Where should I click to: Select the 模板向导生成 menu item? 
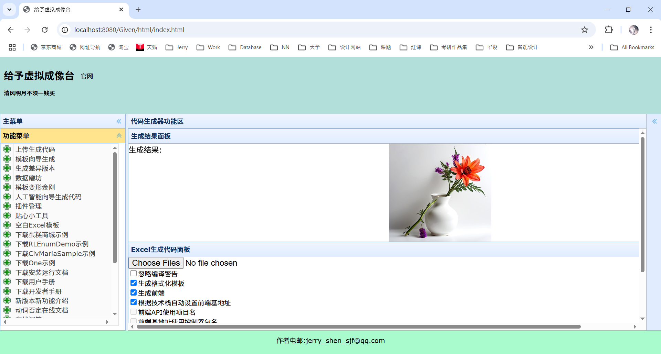(x=35, y=159)
